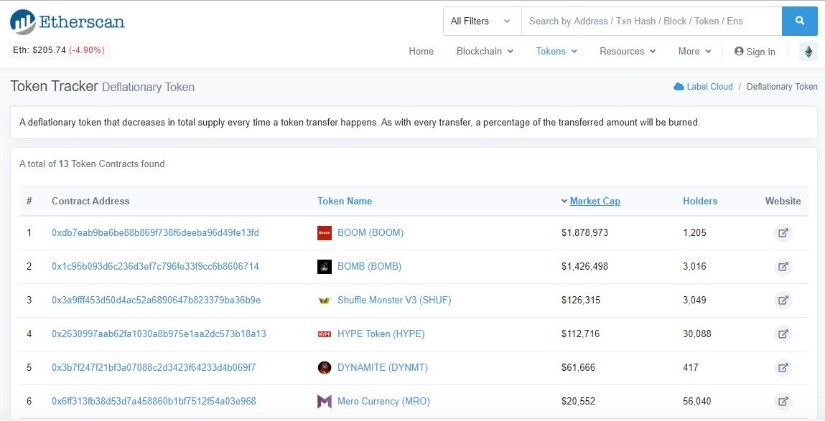Screen dimensions: 825x421
Task: Expand the All Filters dropdown
Action: [481, 22]
